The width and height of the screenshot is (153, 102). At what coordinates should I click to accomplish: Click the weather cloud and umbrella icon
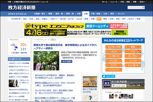(x=14, y=46)
